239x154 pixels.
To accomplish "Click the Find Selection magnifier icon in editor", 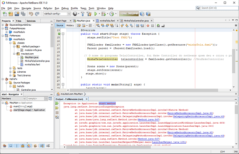I will [98, 26].
